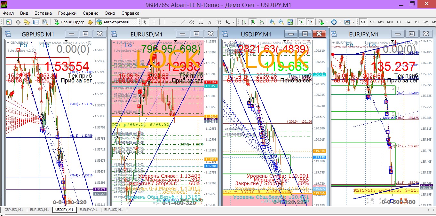Open the Справка menu
Image resolution: width=436 pixels, height=216 pixels.
click(131, 13)
